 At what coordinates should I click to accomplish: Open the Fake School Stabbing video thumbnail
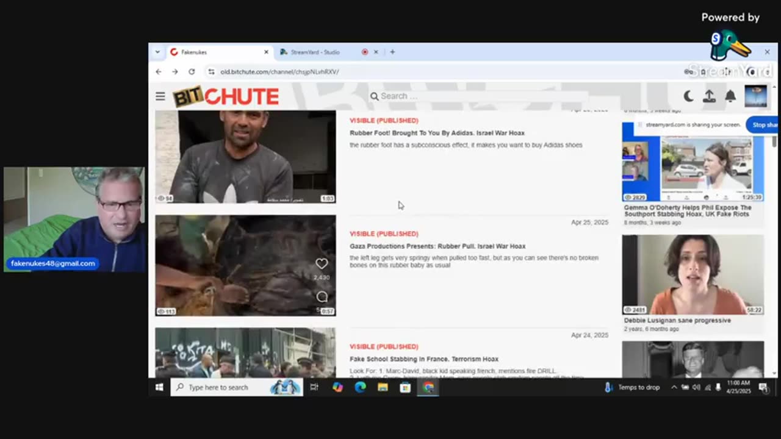(x=245, y=352)
